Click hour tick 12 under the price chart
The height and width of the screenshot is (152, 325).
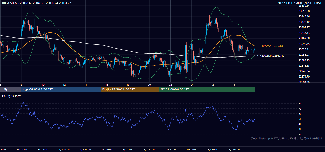click(64, 85)
